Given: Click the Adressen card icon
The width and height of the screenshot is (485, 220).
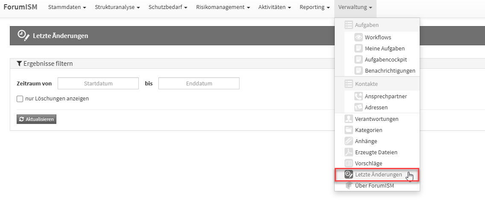Looking at the screenshot, I should click(359, 107).
